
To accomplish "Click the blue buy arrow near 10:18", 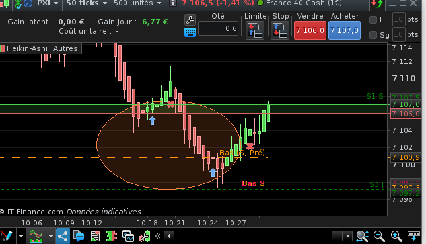I will [152, 120].
